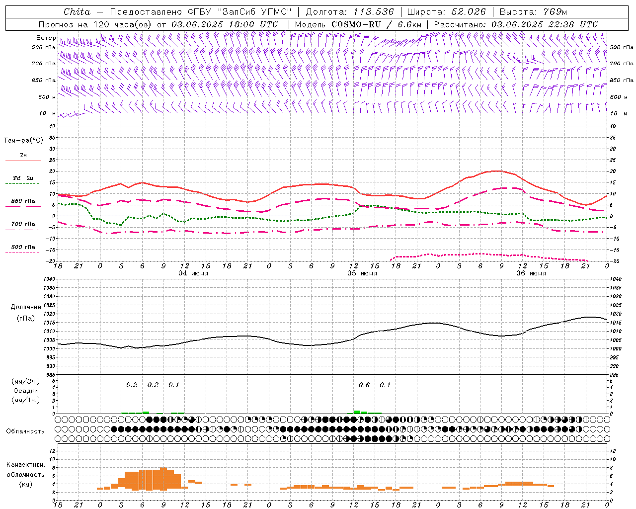Click the "Высота: 769м" elevation text
The width and height of the screenshot is (636, 509).
point(533,12)
